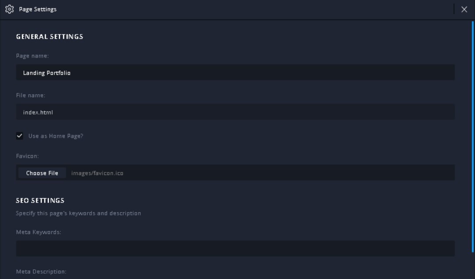The height and width of the screenshot is (279, 475).
Task: Click the blue vertical scrollbar thumb
Action: tap(473, 133)
